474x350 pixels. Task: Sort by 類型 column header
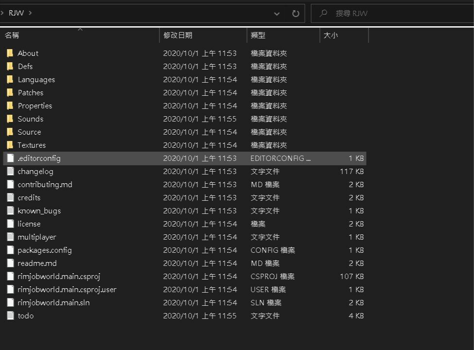click(x=283, y=35)
